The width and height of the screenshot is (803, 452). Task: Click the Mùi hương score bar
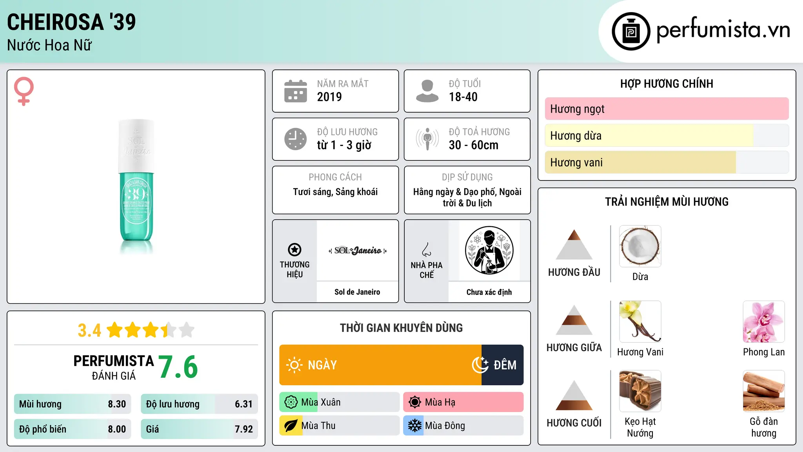(x=73, y=404)
